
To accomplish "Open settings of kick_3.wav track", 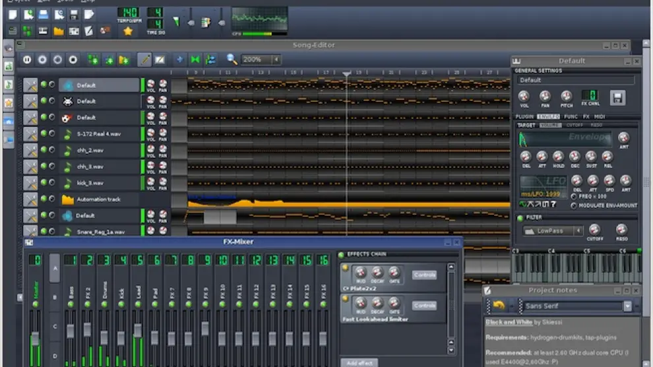I will coord(30,183).
